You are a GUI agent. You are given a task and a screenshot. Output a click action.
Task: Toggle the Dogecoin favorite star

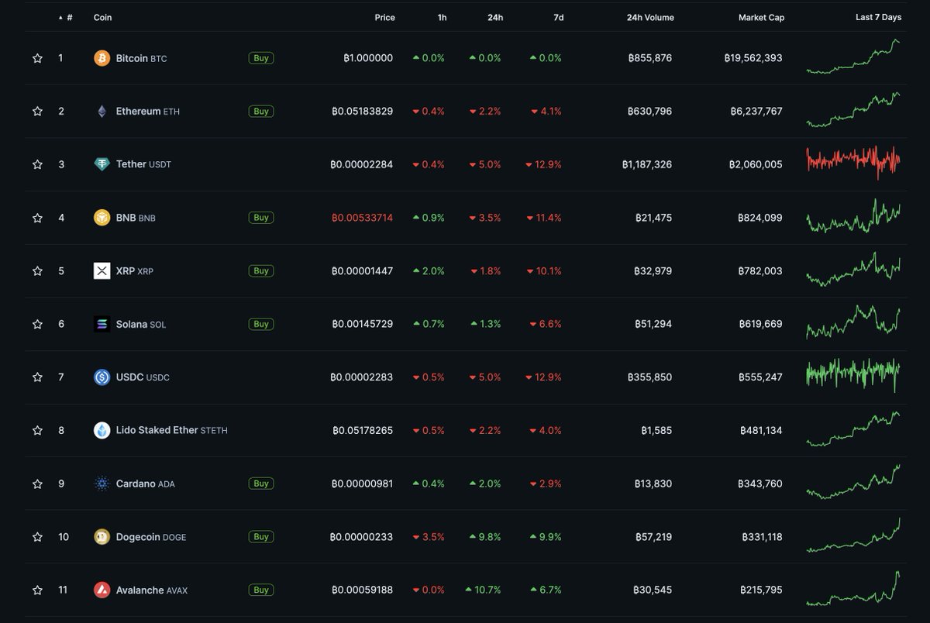(x=37, y=537)
